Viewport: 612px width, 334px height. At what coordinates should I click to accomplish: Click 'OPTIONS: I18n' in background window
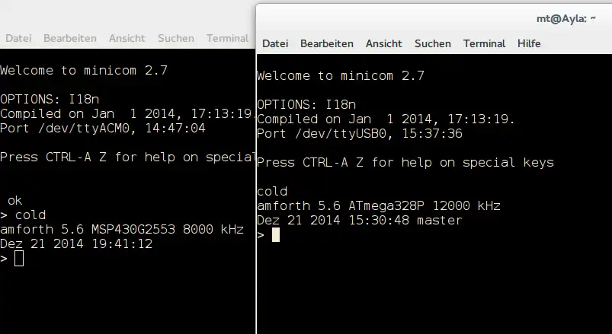click(50, 100)
